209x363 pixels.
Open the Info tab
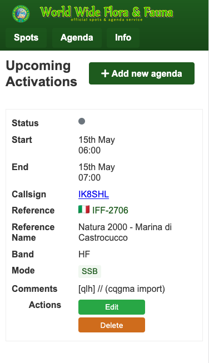point(123,37)
